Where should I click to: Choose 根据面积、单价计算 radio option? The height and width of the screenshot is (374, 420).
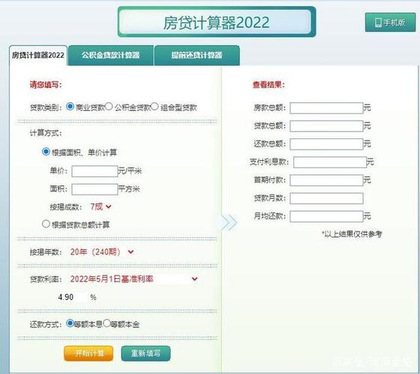pyautogui.click(x=46, y=152)
